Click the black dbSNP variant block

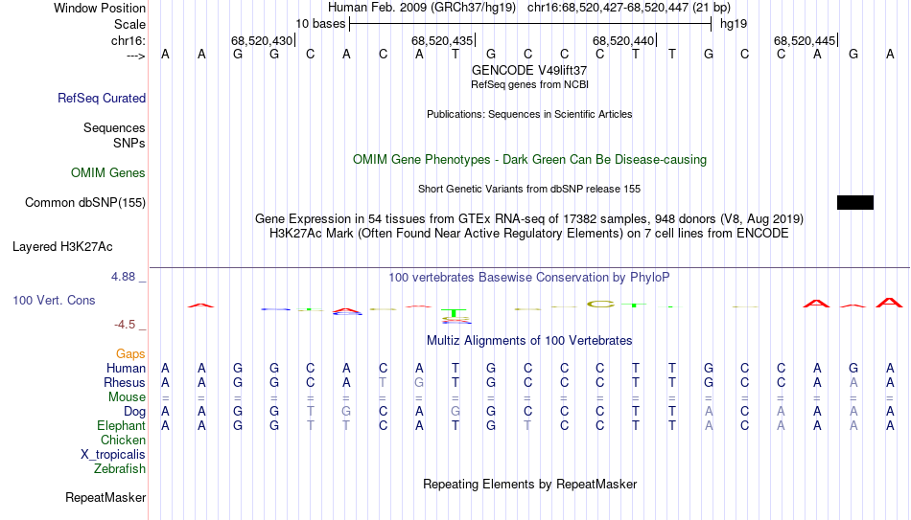point(855,203)
